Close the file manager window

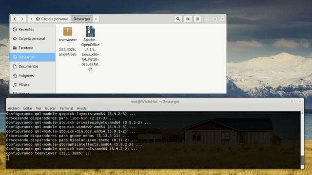click(x=222, y=19)
